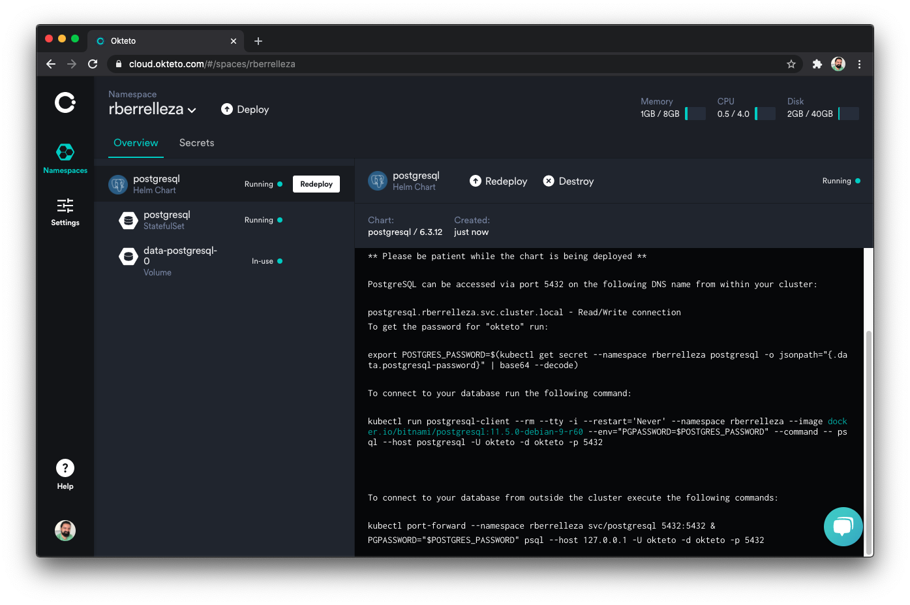Go back in browser history
Viewport: 910px width, 605px height.
point(51,64)
